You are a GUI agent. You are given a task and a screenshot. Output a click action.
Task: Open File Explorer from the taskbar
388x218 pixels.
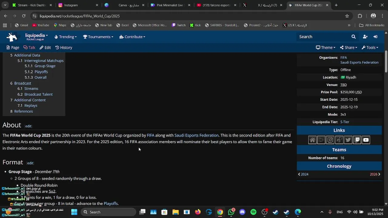[176, 212]
